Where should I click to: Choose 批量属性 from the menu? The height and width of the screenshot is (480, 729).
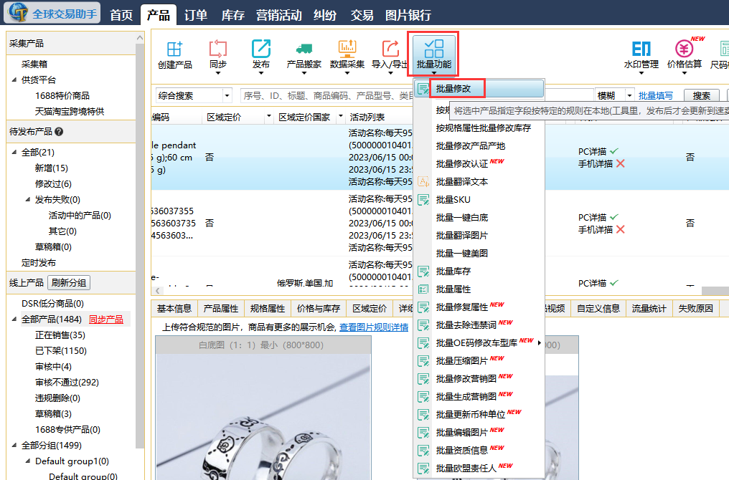coord(453,289)
